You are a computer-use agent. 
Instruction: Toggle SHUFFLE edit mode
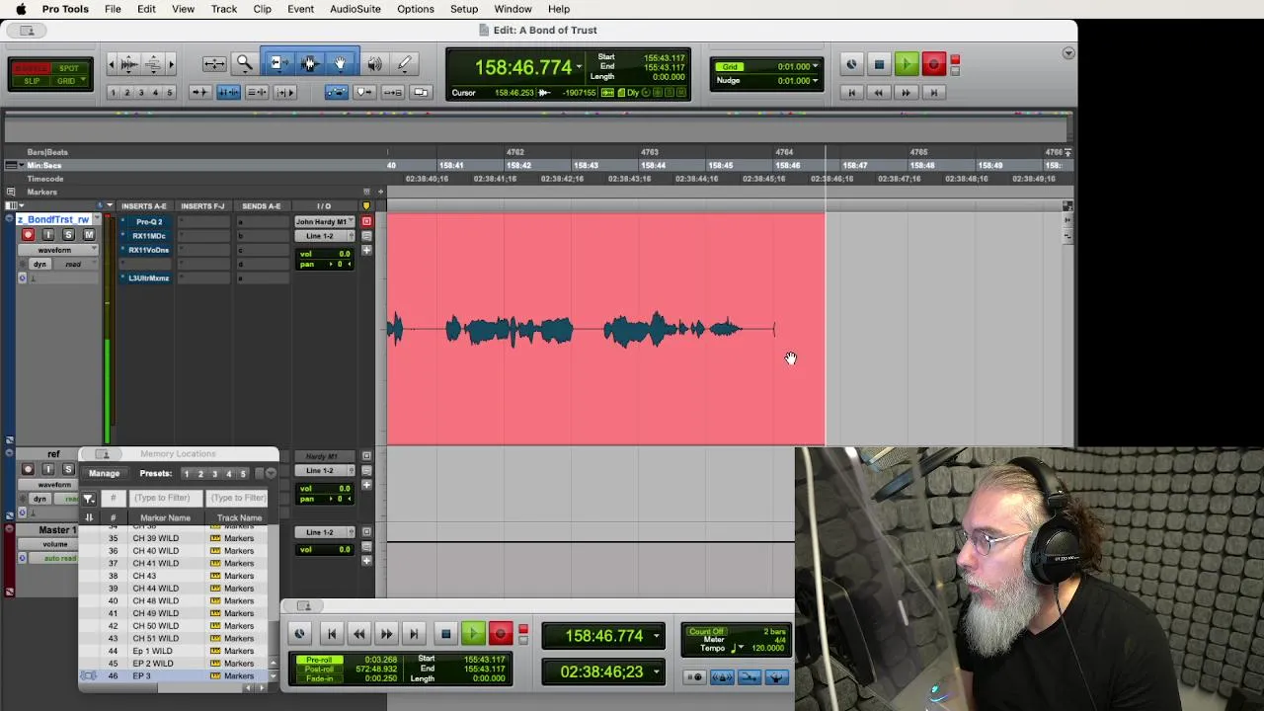(x=32, y=68)
